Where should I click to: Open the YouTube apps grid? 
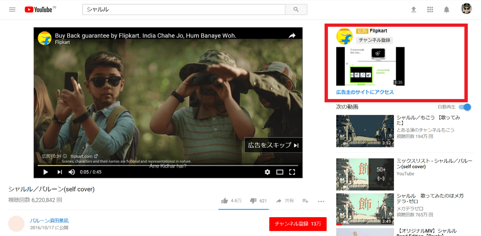pos(430,10)
